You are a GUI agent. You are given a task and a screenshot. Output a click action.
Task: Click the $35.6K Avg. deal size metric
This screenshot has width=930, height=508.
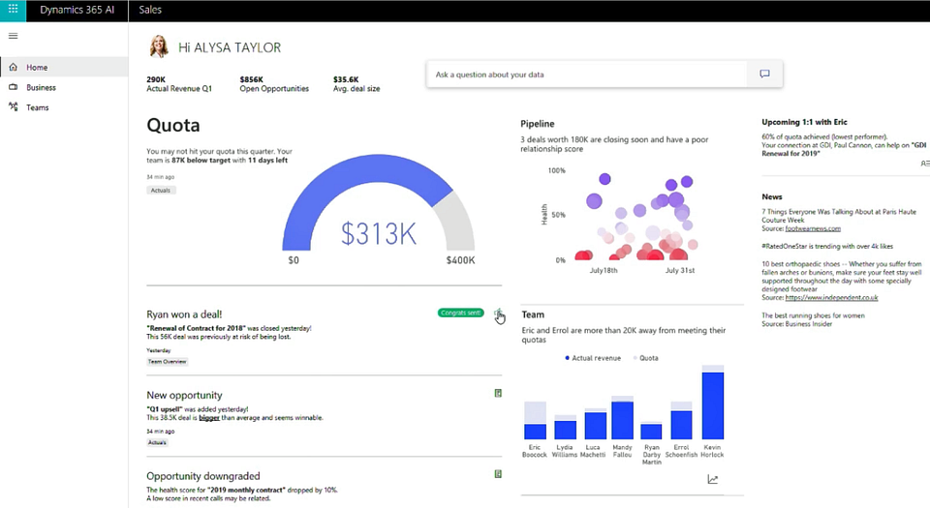356,84
